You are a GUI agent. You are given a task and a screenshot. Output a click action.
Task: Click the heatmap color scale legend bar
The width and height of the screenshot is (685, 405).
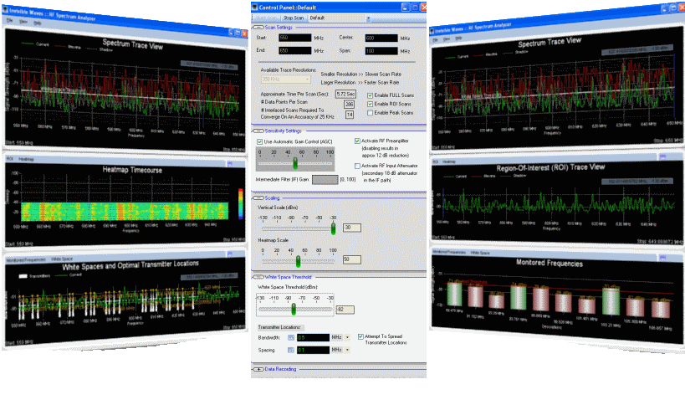tap(240, 203)
